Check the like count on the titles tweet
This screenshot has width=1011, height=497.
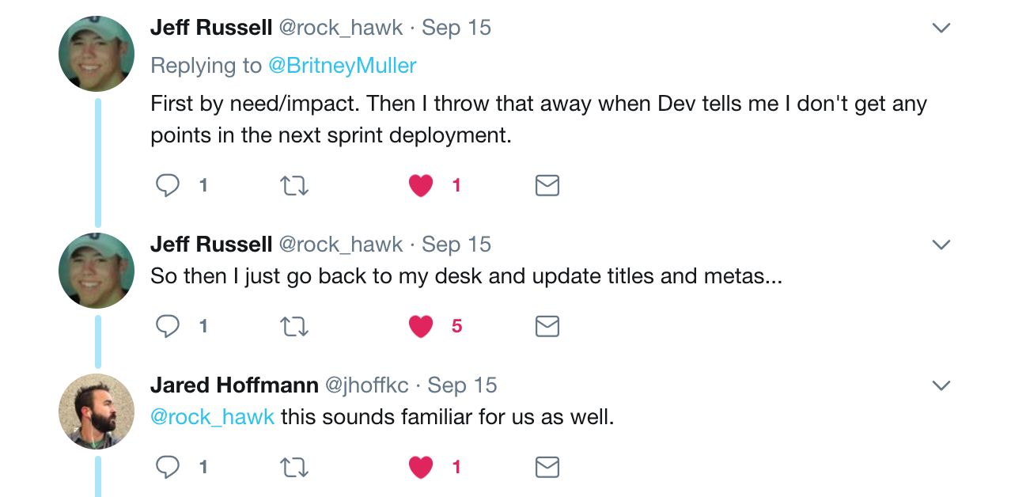(x=456, y=325)
